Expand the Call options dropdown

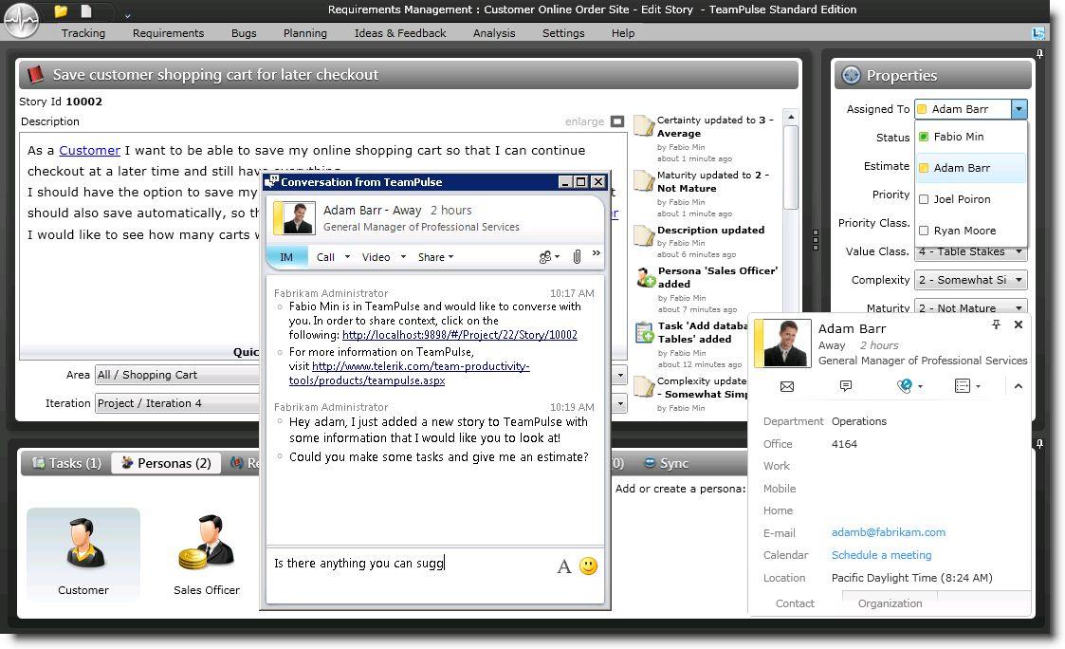click(x=347, y=257)
